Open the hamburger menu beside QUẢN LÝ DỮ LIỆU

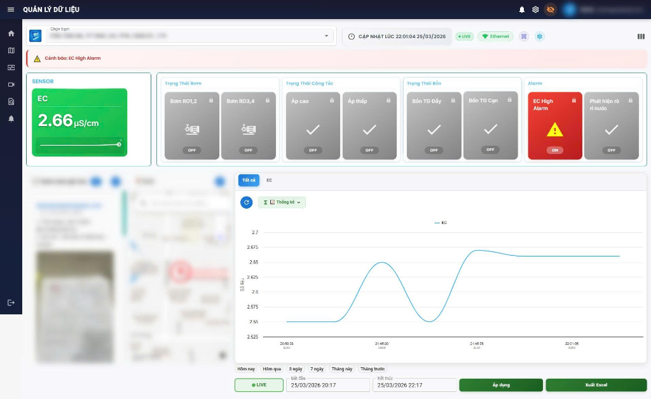(x=10, y=10)
